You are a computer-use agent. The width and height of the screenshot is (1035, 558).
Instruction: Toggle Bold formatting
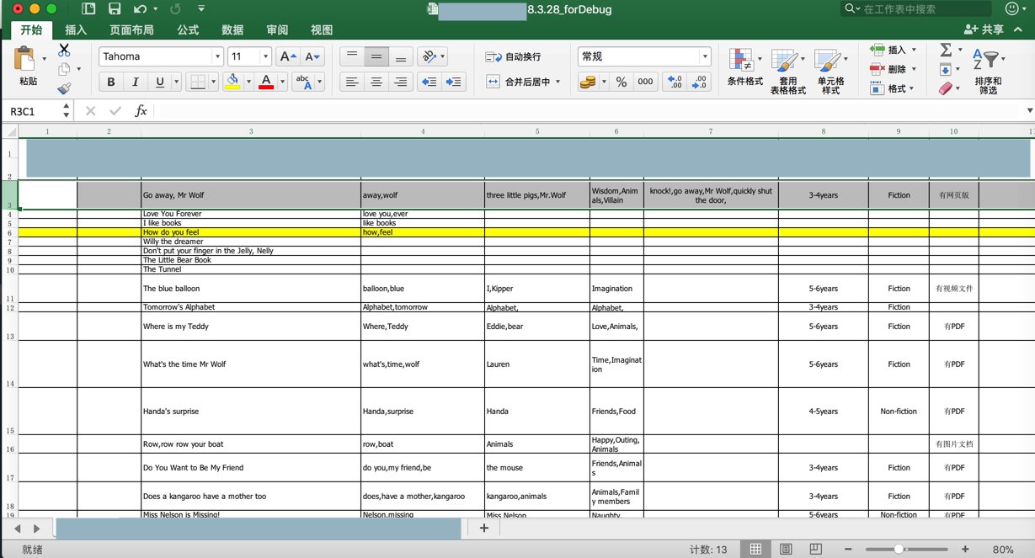click(110, 82)
